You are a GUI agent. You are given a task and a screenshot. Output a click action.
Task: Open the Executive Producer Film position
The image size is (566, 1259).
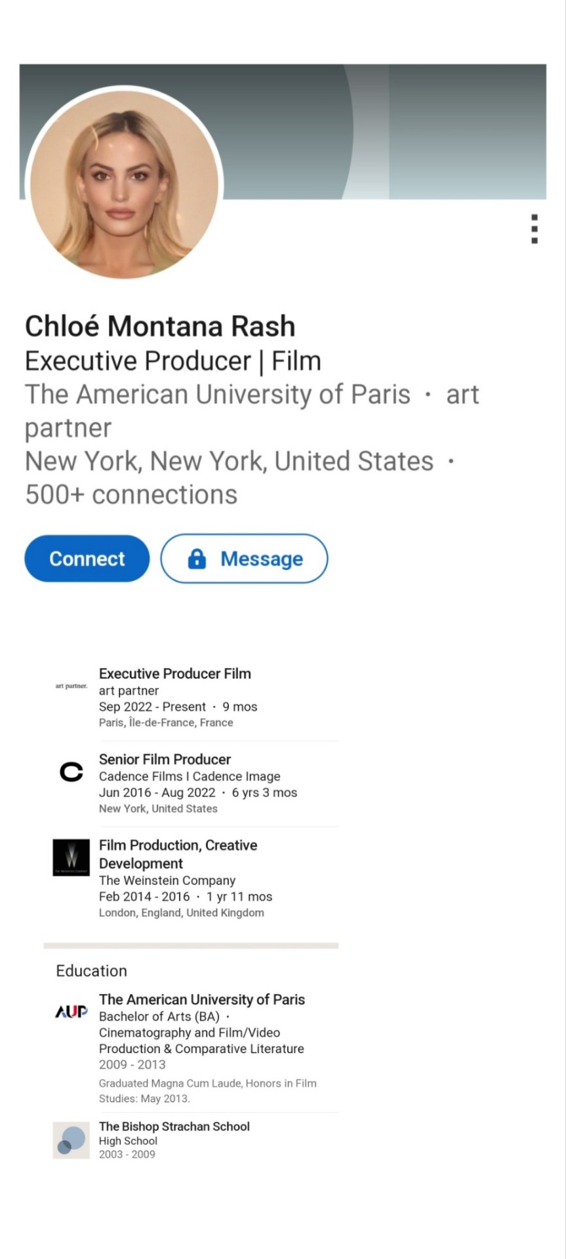[x=174, y=673]
